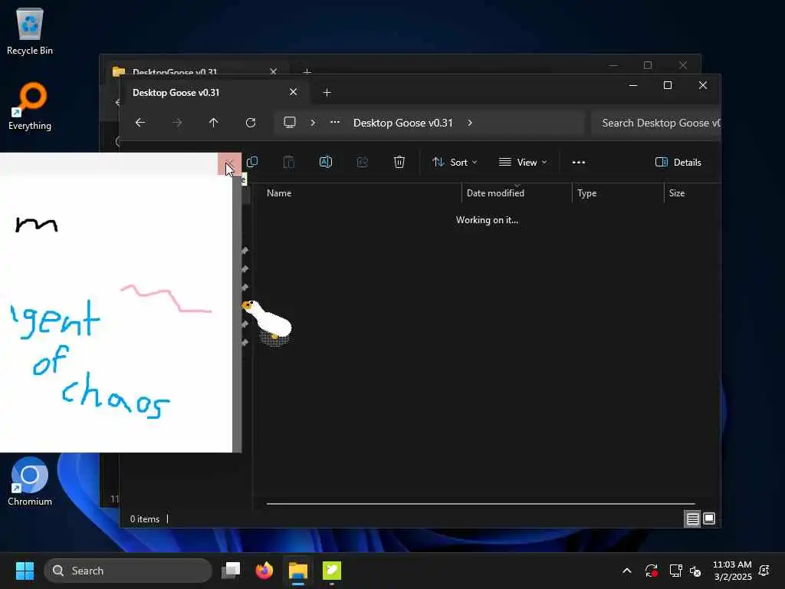This screenshot has height=589, width=785.
Task: Click the green app taskbar icon
Action: pos(331,571)
